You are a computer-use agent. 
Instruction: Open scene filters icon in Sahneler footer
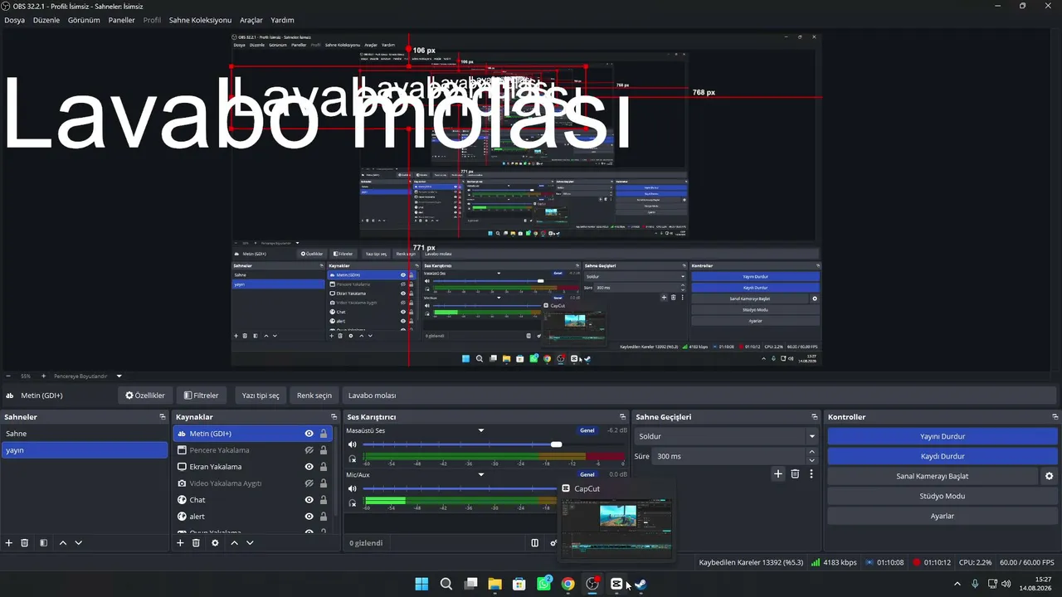(43, 543)
